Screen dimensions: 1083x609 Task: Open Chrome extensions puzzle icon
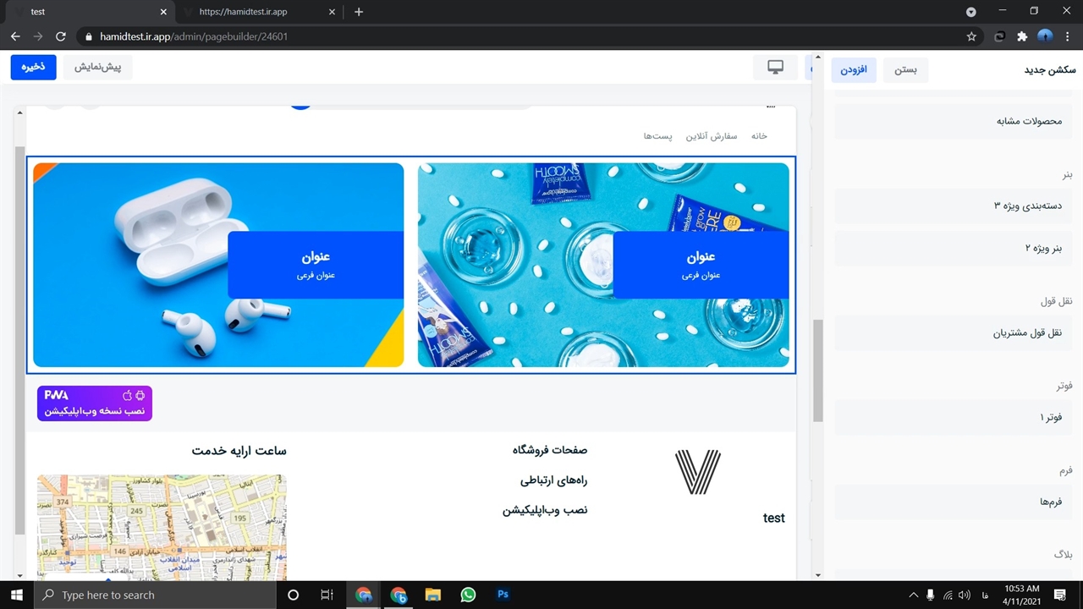(x=1022, y=36)
